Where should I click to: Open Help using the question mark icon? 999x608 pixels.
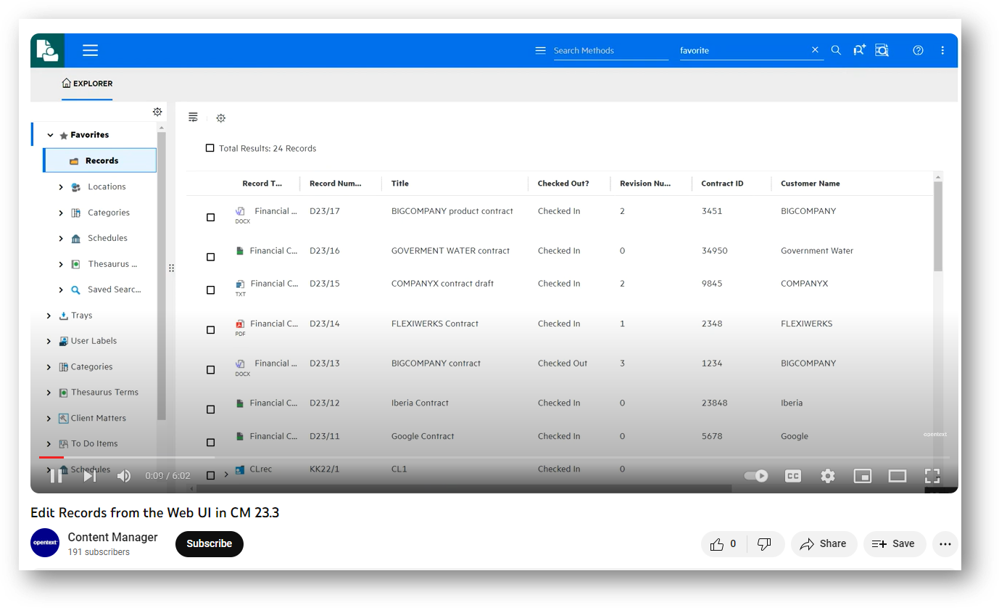[x=918, y=50]
